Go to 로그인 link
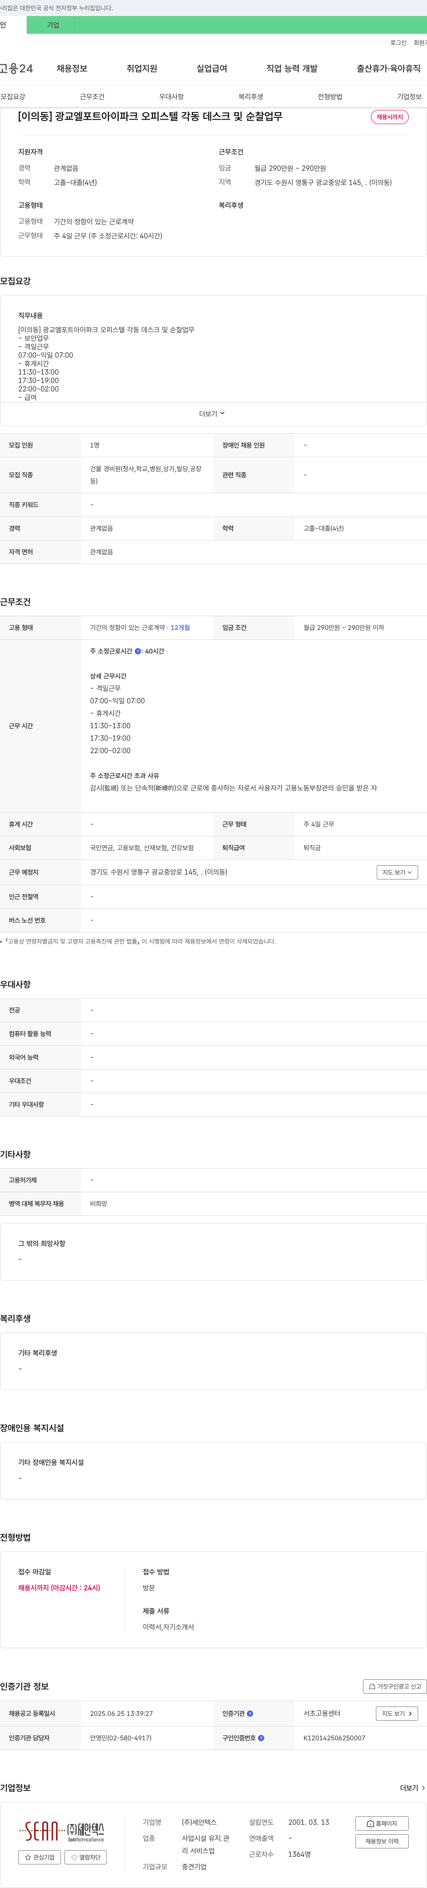 coord(399,43)
